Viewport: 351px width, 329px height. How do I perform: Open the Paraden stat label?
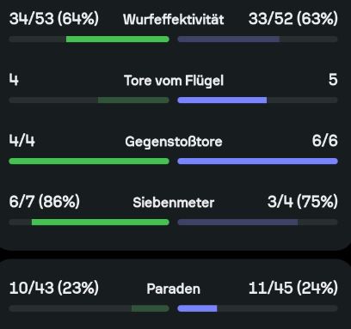coord(174,289)
